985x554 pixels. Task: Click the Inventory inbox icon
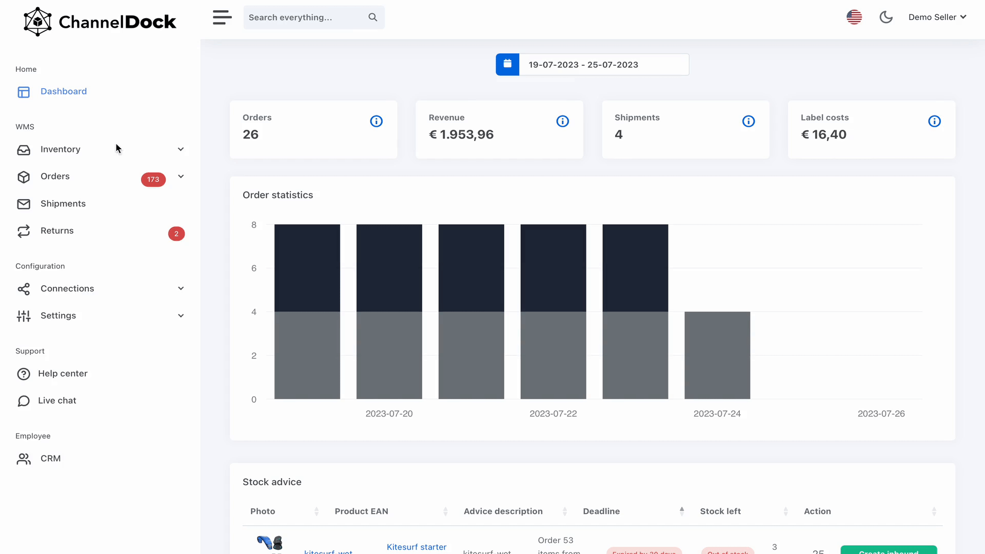(24, 150)
